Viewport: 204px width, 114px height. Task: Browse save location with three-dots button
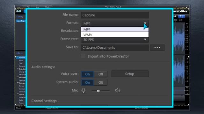point(157,47)
